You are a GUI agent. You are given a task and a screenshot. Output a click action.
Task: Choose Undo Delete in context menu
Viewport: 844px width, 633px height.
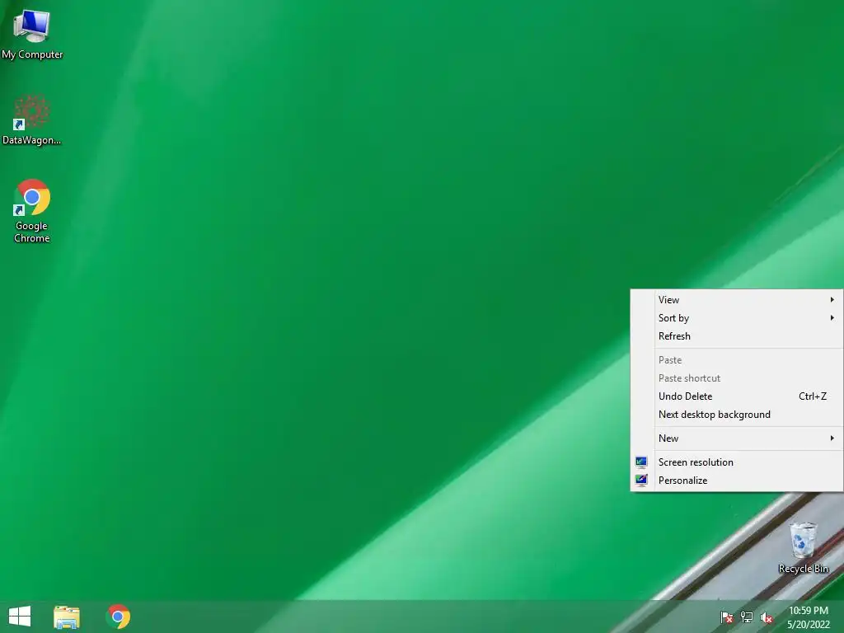736,396
